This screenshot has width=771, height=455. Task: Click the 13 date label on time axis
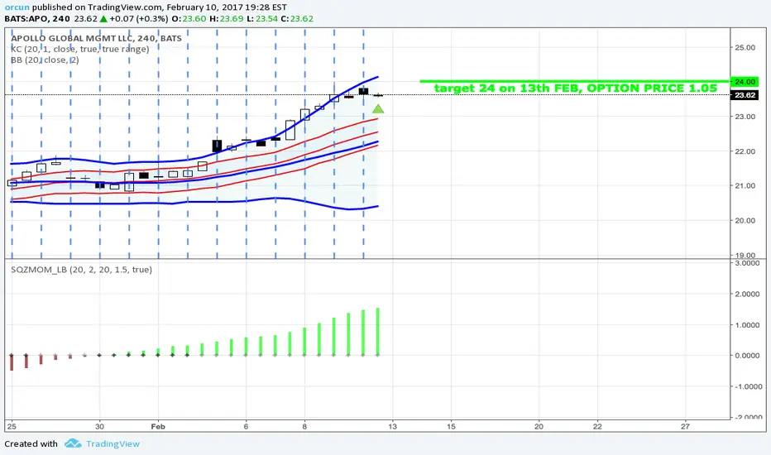click(392, 427)
